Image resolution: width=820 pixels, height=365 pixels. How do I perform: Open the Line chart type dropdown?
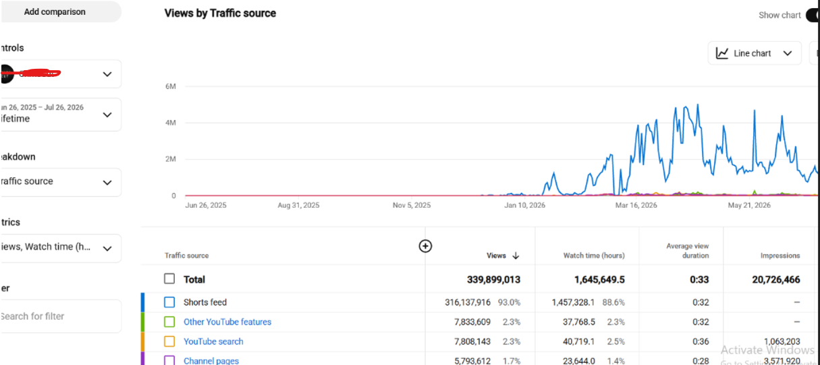[x=755, y=53]
